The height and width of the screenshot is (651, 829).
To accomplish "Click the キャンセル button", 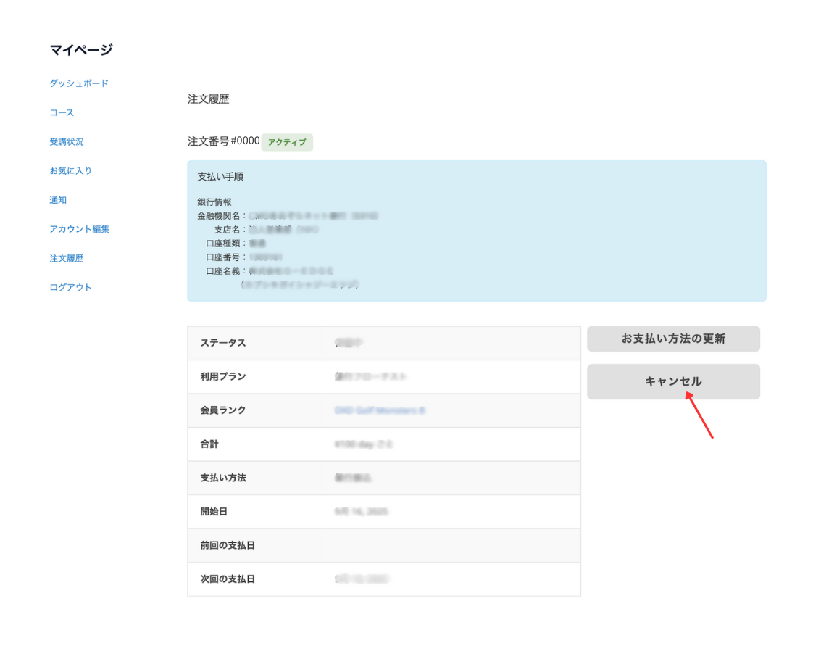I will [x=673, y=381].
